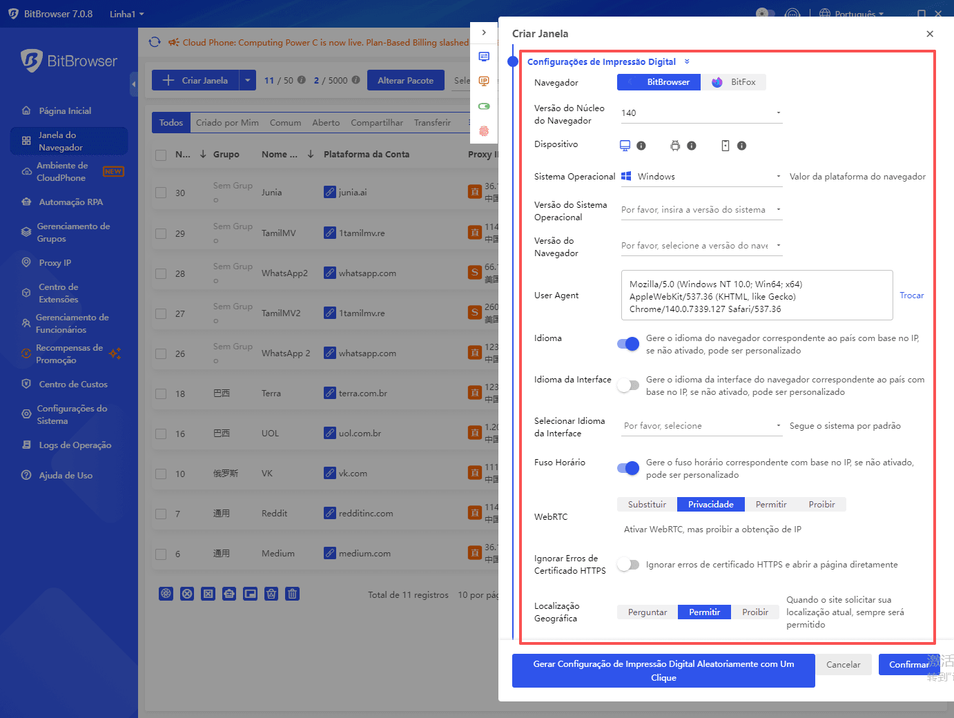Open the Sistema Operacional dropdown showing Windows
Screen dimensions: 954x718
click(x=778, y=176)
